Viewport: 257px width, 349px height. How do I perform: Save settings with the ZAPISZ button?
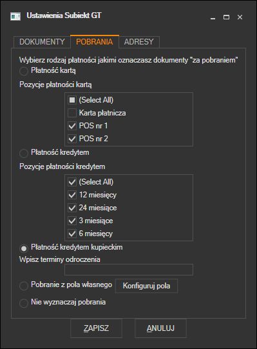tap(96, 328)
